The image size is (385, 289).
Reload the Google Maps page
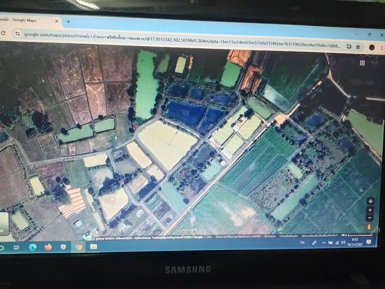pos(3,33)
